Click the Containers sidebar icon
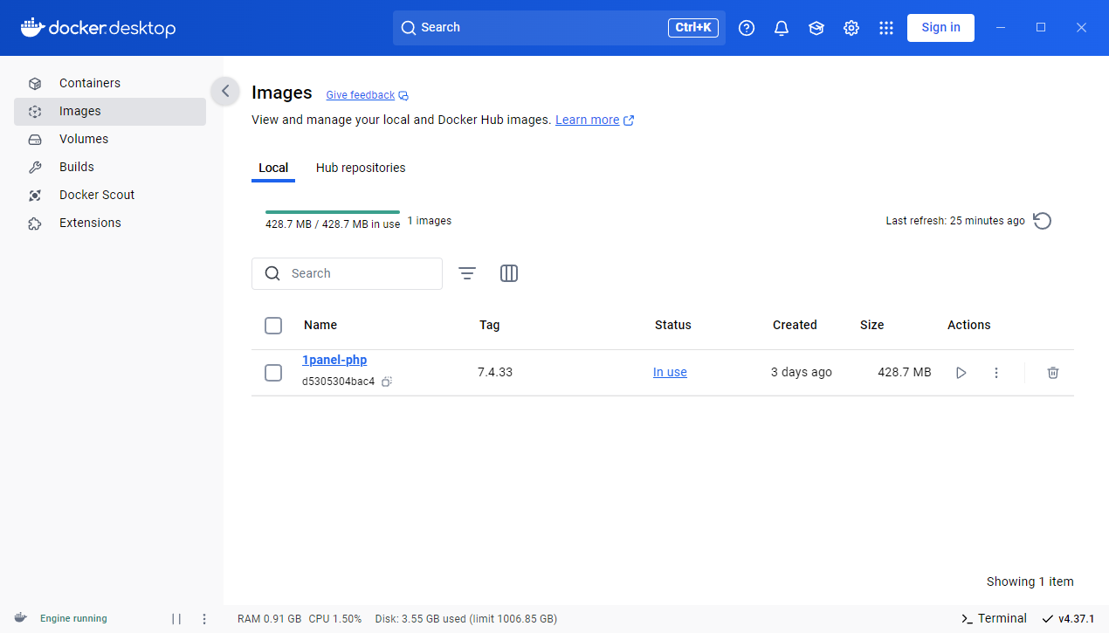The height and width of the screenshot is (633, 1109). coord(35,84)
